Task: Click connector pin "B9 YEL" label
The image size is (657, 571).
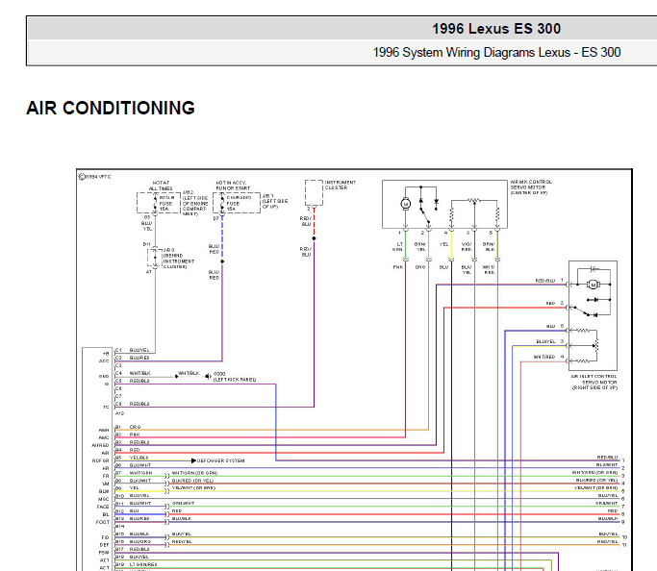Action: 127,488
